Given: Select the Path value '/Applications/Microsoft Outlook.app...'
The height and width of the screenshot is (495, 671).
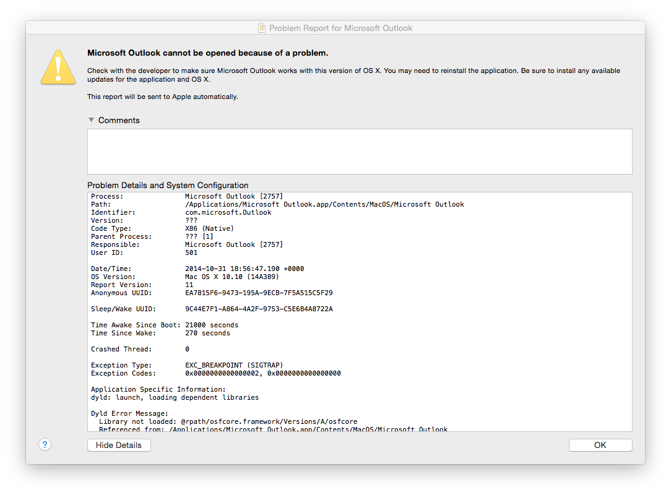Looking at the screenshot, I should tap(324, 205).
